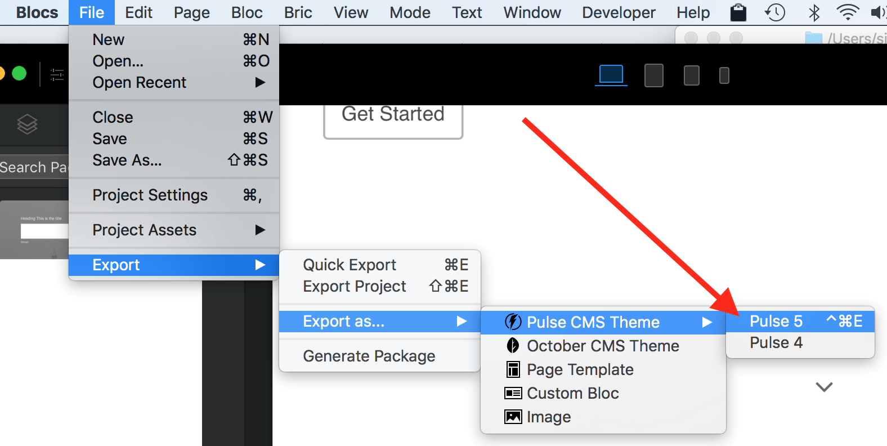Screen dimensions: 887x446
Task: Choose Pulse 5 export option
Action: [776, 321]
